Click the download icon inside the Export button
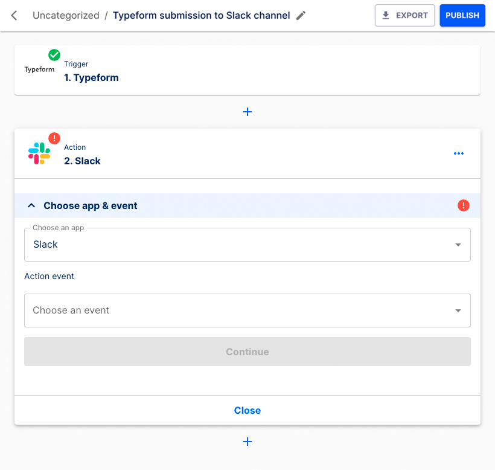This screenshot has width=495, height=470. 385,15
